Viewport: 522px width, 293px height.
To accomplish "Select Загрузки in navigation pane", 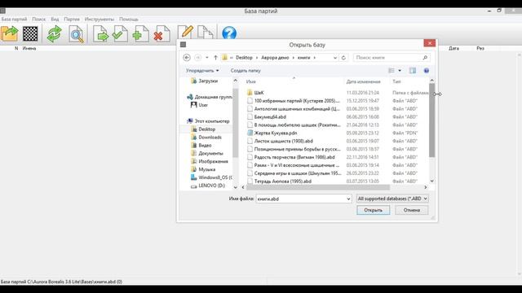I will click(x=208, y=81).
